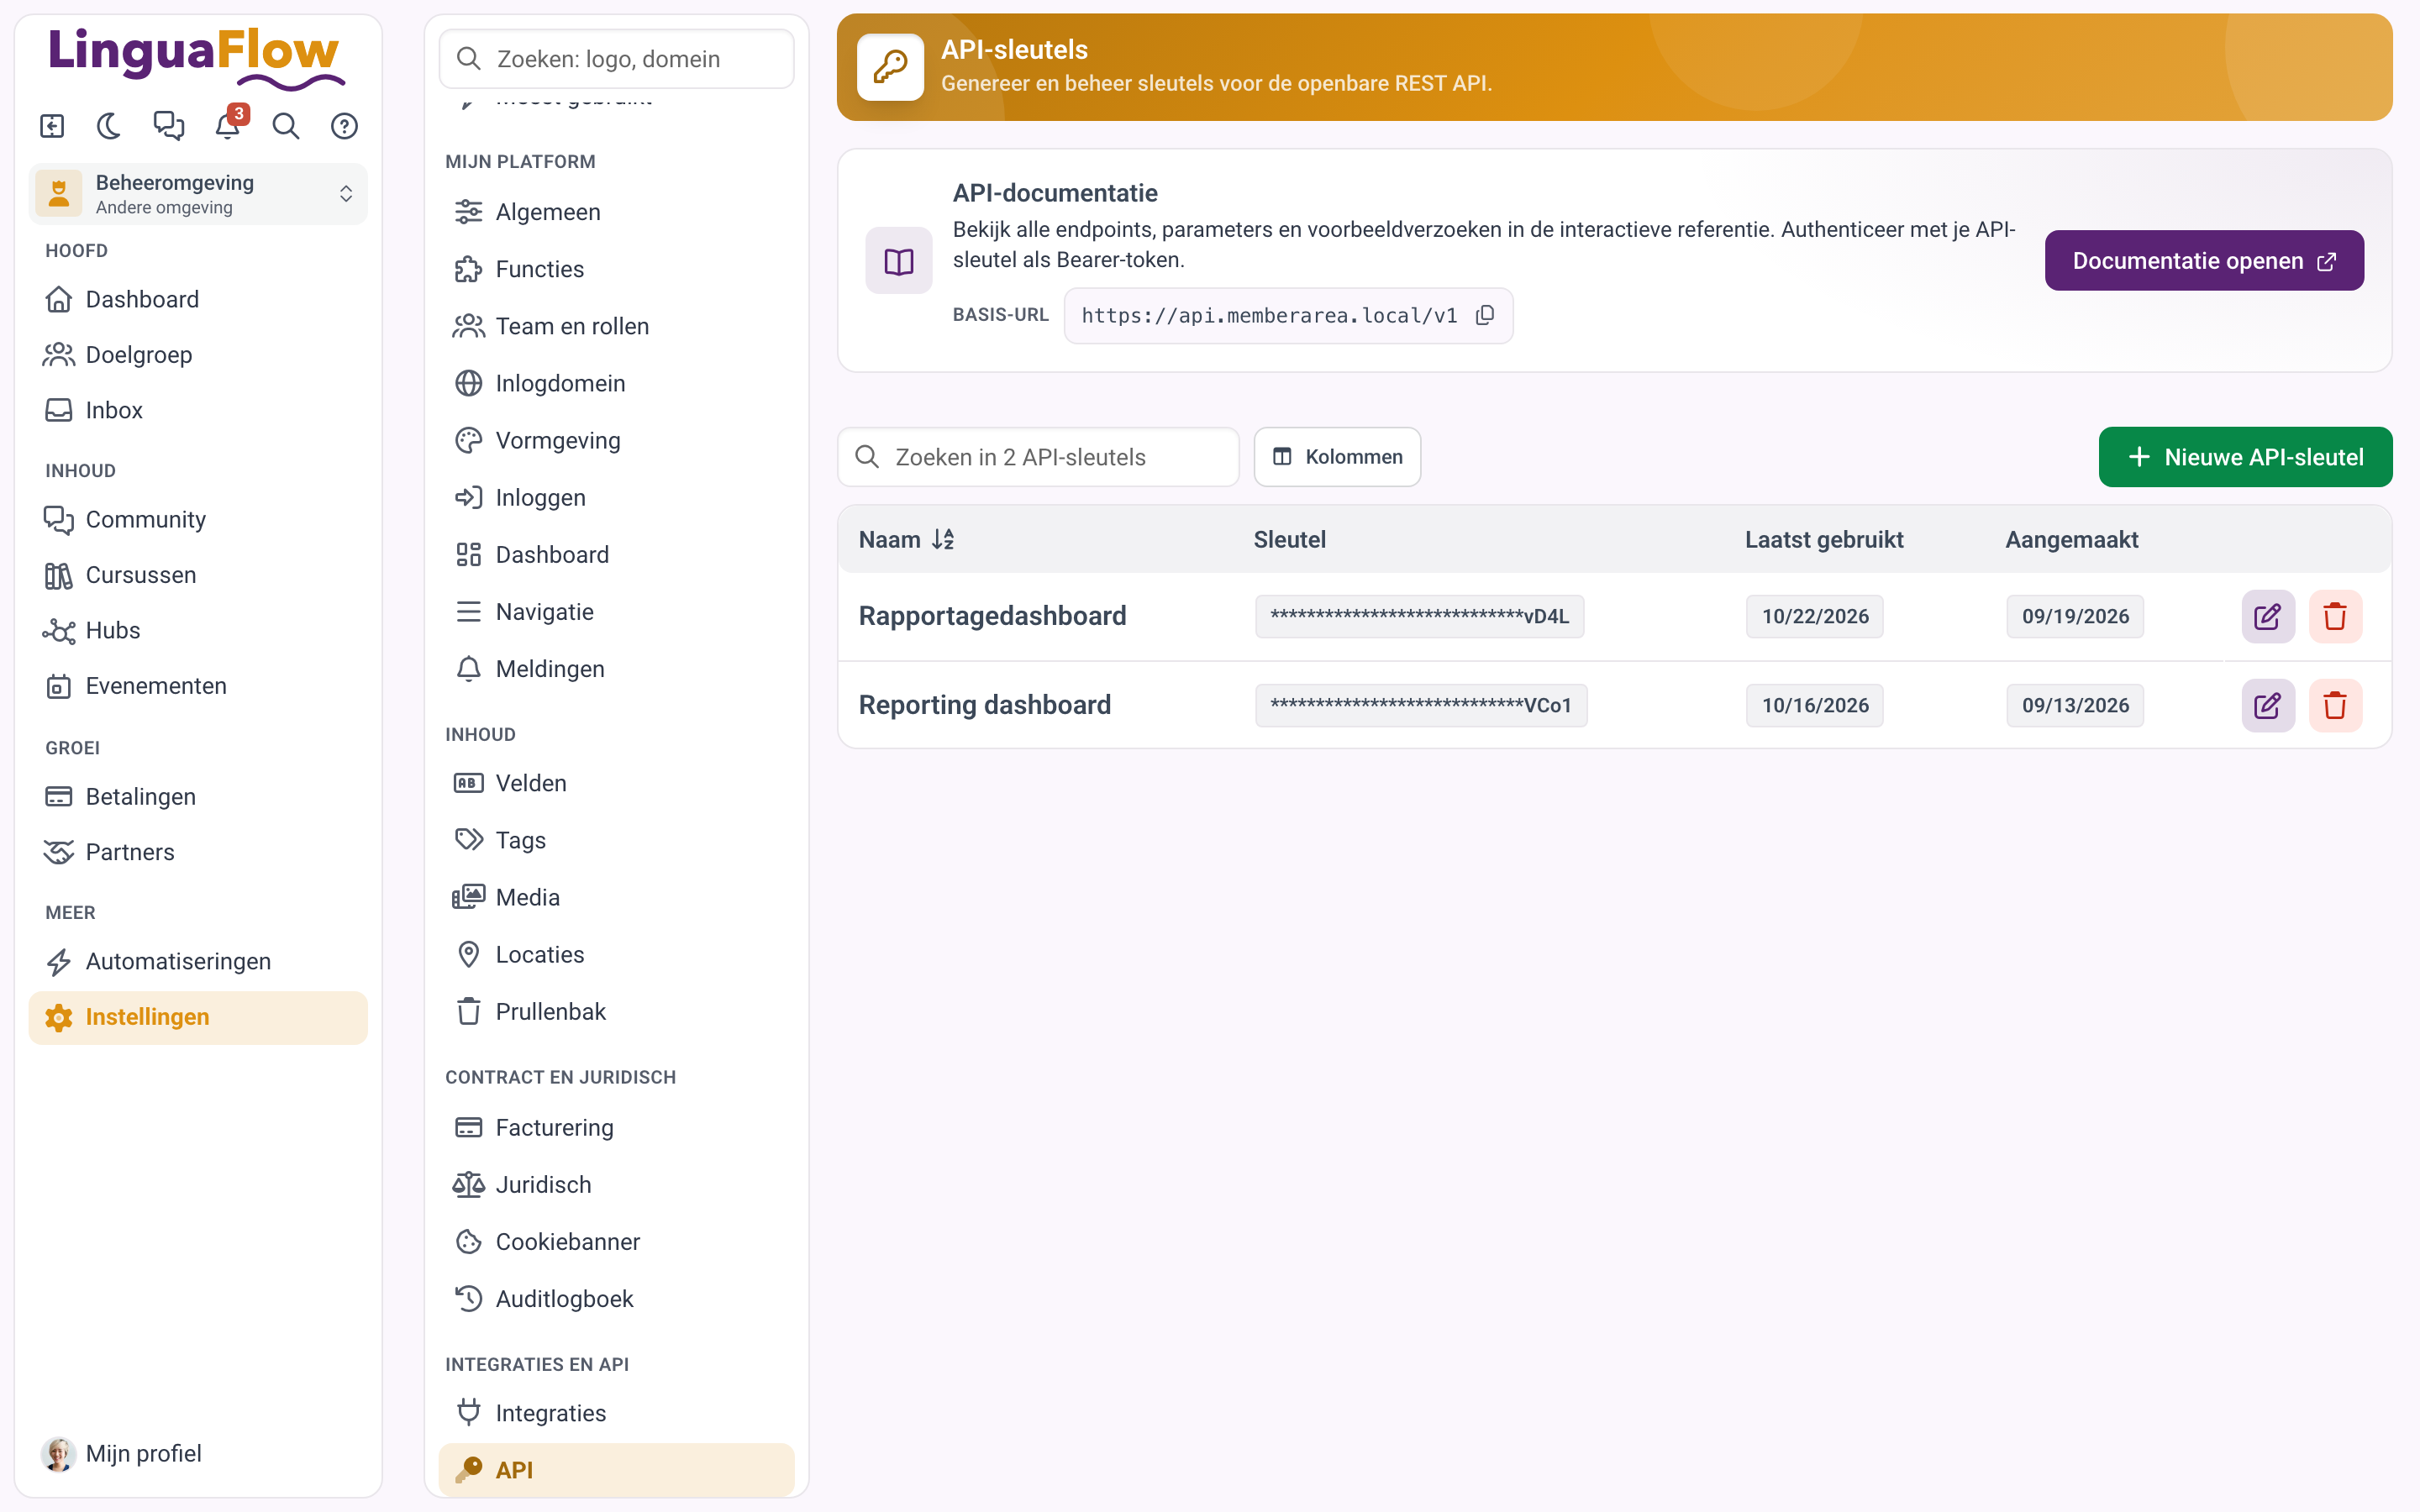Open Automatiseringen page
The height and width of the screenshot is (1512, 2420).
[198, 961]
